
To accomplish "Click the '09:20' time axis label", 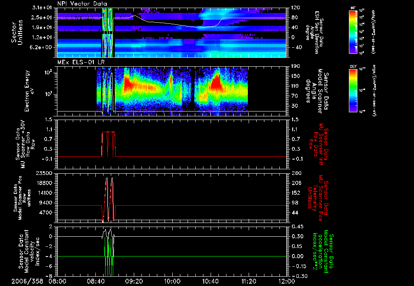I will pyautogui.click(x=134, y=281).
